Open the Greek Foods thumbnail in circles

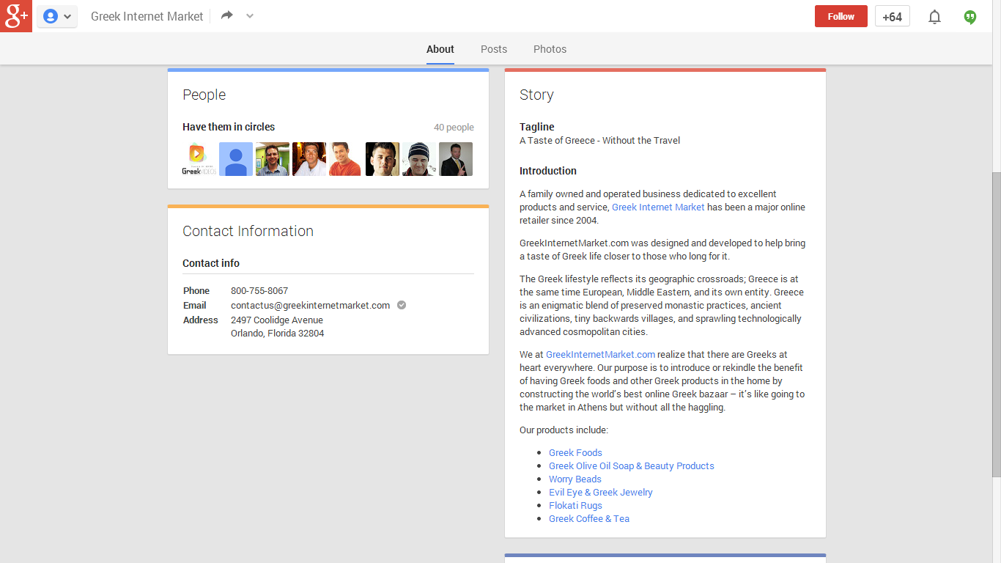tap(199, 159)
